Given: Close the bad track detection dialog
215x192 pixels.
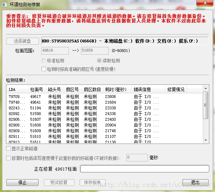Looking at the screenshot, I should (x=205, y=3).
